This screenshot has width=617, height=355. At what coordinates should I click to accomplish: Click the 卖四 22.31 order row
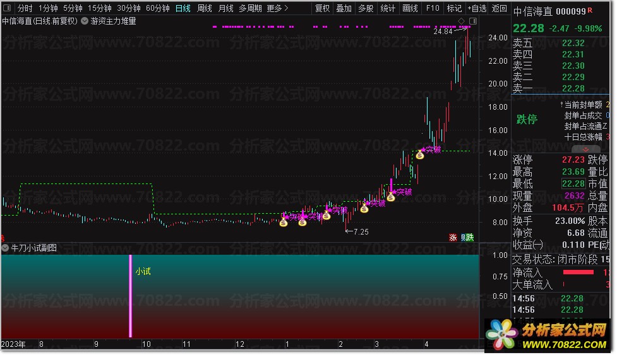tap(560, 54)
